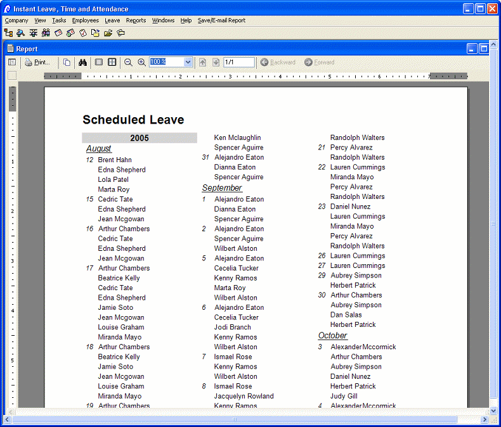Zoom out using the minus magnifier
This screenshot has width=501, height=427.
point(128,62)
